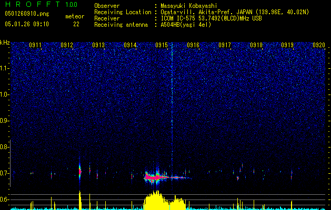Click the HROFFT 1.0.0 title text
Screen dimensions: 331x210
tap(41, 4)
